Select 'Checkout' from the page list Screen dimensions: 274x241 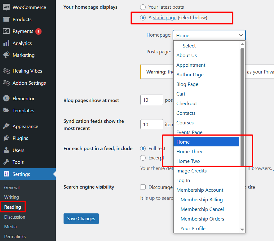(206, 104)
